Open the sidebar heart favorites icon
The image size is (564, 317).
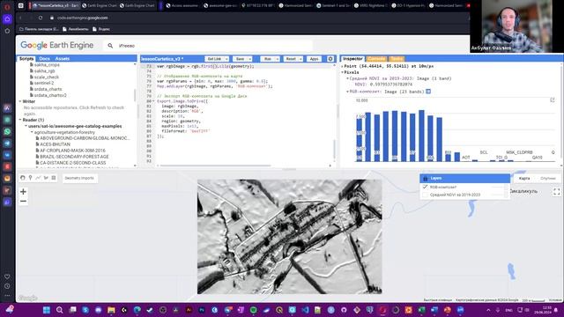[x=7, y=276]
